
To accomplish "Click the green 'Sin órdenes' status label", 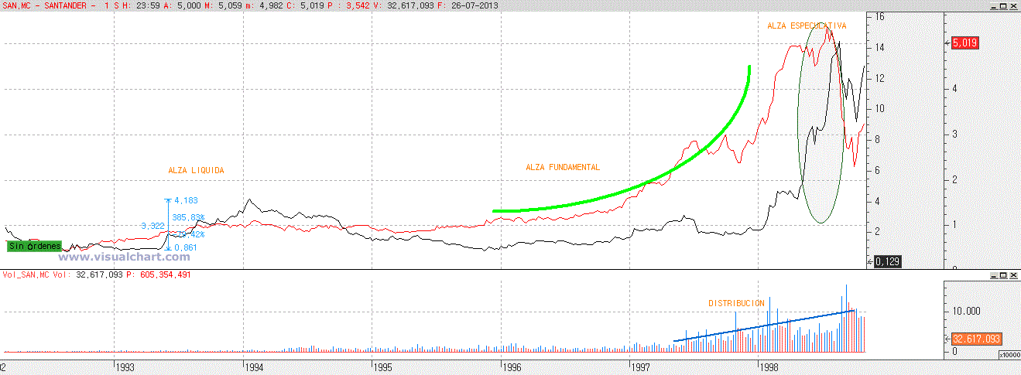I will click(34, 246).
